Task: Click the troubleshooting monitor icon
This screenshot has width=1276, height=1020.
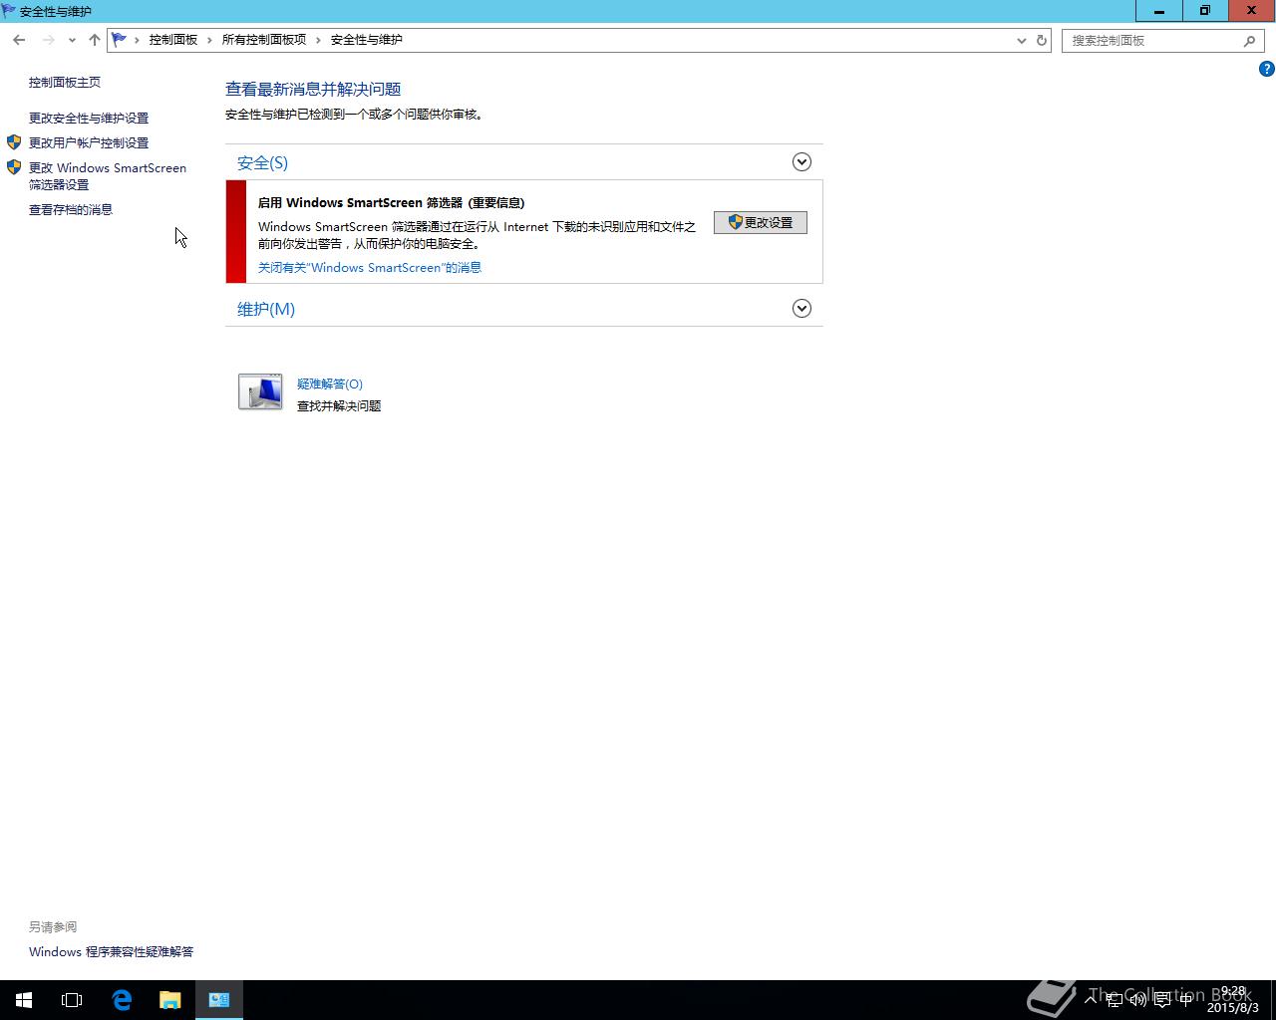Action: (260, 392)
